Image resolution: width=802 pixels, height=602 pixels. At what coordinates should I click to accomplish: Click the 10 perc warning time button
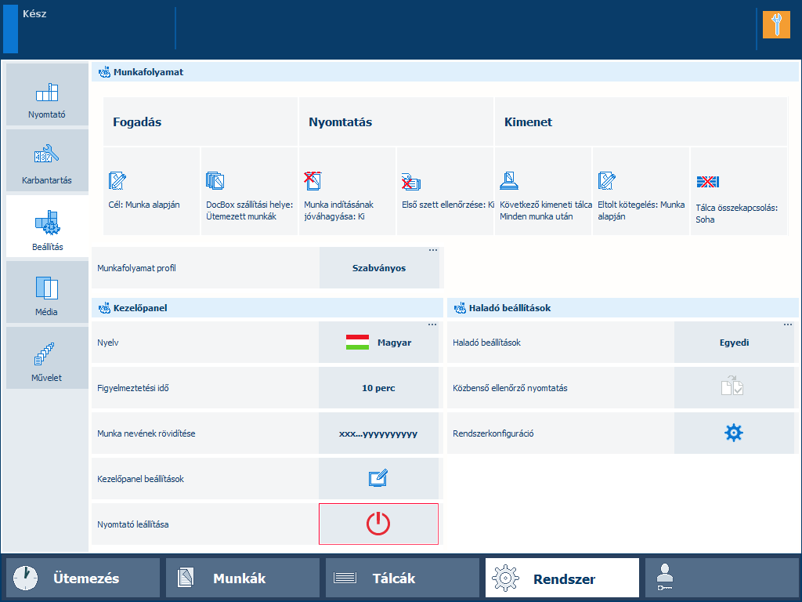(379, 388)
